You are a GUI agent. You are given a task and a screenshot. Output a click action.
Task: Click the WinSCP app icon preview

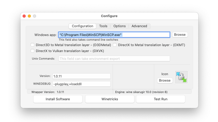pos(181,77)
